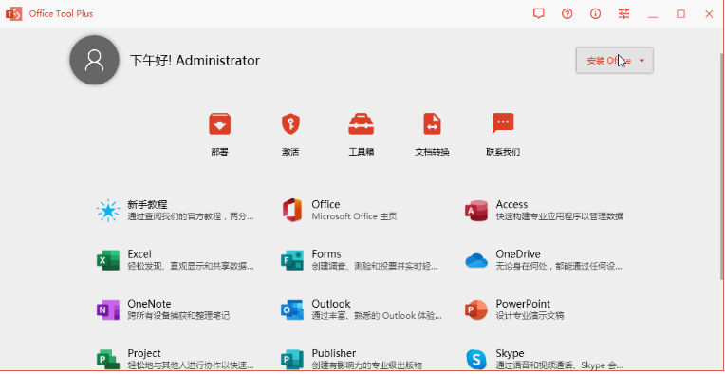Open the Excel title link
The image size is (725, 374).
click(x=139, y=253)
